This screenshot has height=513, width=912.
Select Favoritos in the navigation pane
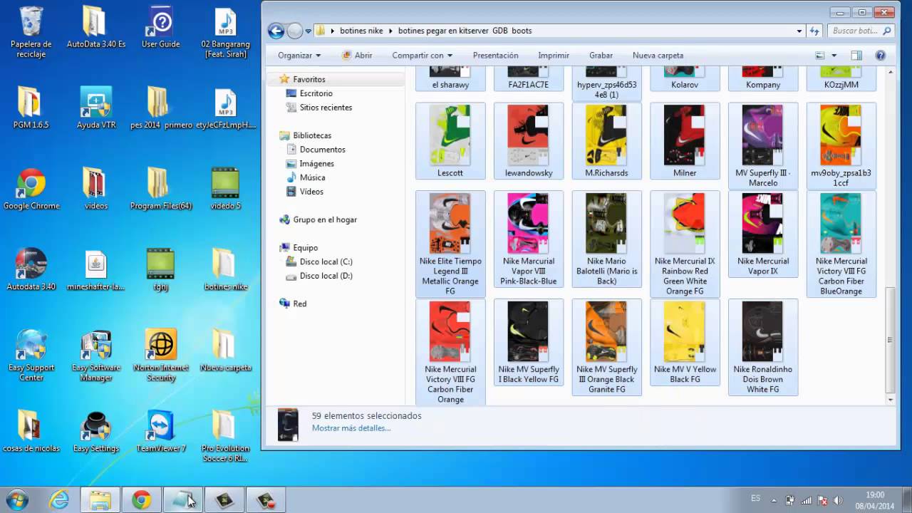(309, 79)
